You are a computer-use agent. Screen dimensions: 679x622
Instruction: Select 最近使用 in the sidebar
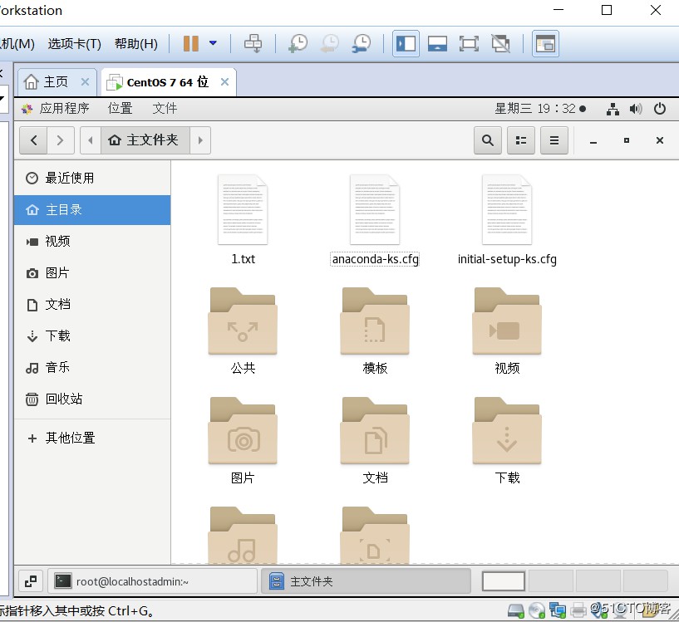pos(92,178)
